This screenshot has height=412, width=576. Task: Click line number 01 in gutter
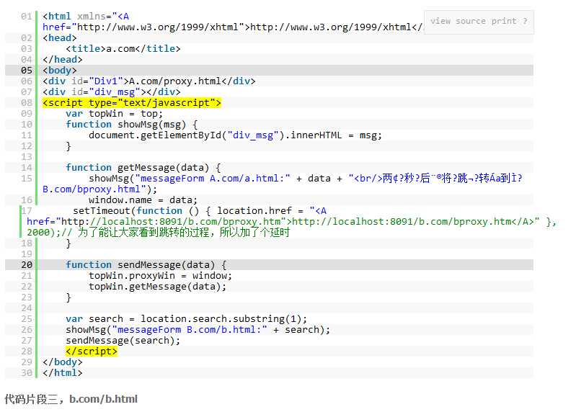click(27, 16)
